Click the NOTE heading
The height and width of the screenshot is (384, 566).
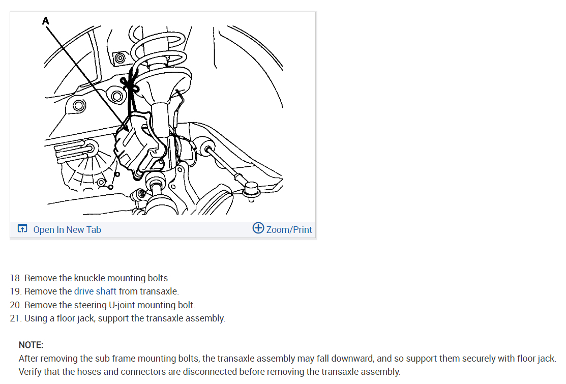point(31,345)
